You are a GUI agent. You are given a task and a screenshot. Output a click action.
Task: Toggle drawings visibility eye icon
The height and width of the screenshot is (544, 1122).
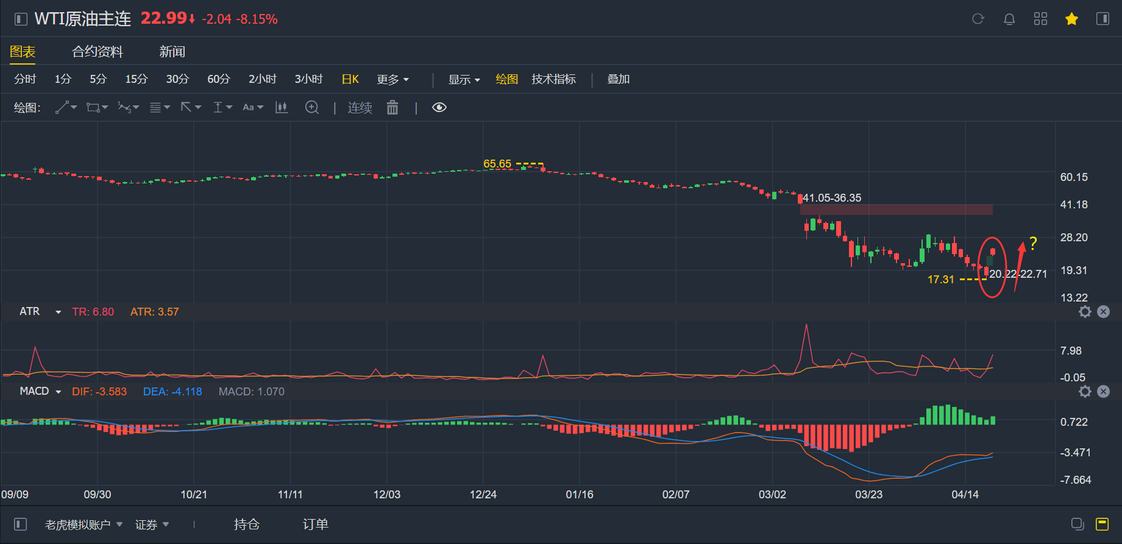coord(439,108)
